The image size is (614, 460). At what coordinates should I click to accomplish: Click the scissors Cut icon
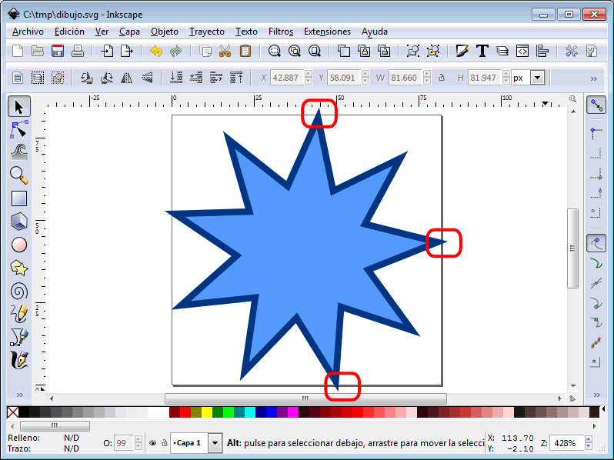coord(225,52)
